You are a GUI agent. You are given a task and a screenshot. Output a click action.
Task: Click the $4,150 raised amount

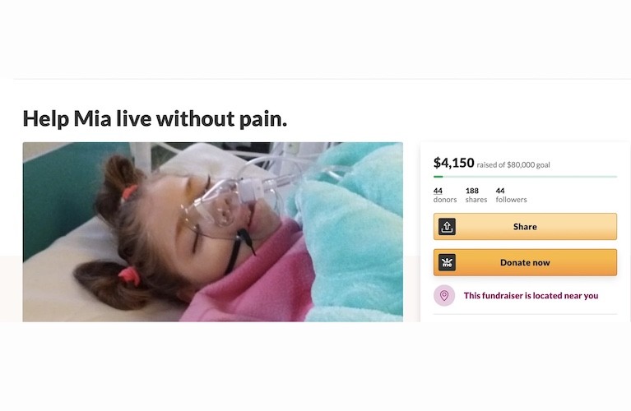[x=453, y=163]
